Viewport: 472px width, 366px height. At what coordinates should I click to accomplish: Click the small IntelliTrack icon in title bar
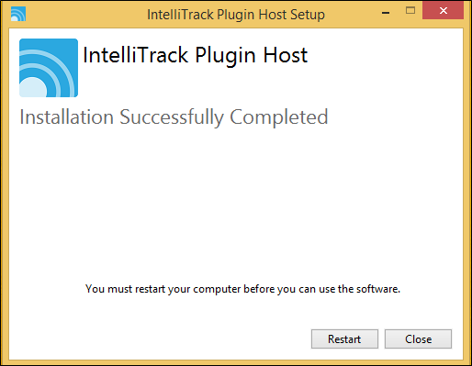tap(18, 14)
